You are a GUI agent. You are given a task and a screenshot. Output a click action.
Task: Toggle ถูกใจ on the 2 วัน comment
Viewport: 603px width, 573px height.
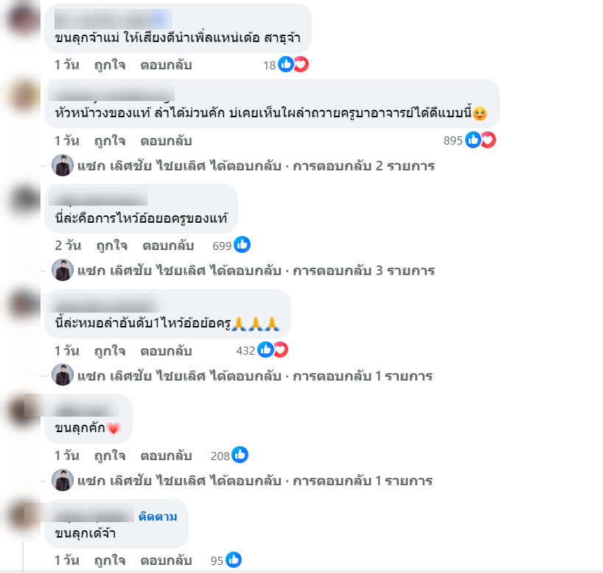[112, 246]
